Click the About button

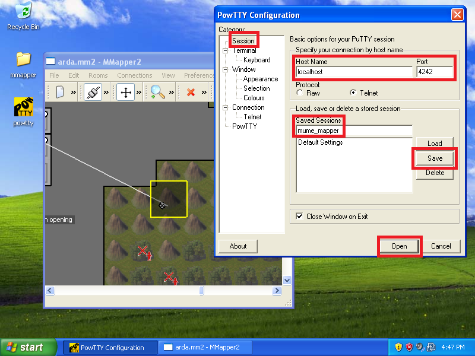pyautogui.click(x=238, y=246)
